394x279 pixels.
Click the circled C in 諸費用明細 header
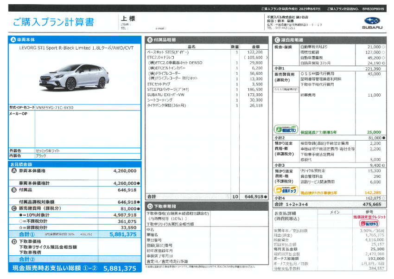pyautogui.click(x=277, y=40)
